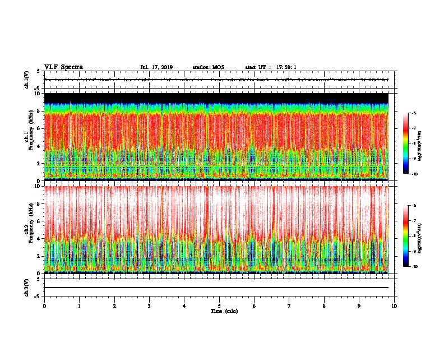Click the "ch.1(V)" axis label
Image resolution: width=444 pixels, height=343 pixels.
[x=27, y=80]
